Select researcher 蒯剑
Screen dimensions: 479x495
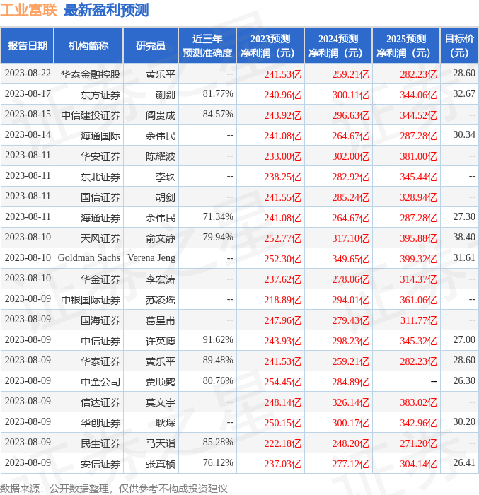[x=166, y=95]
